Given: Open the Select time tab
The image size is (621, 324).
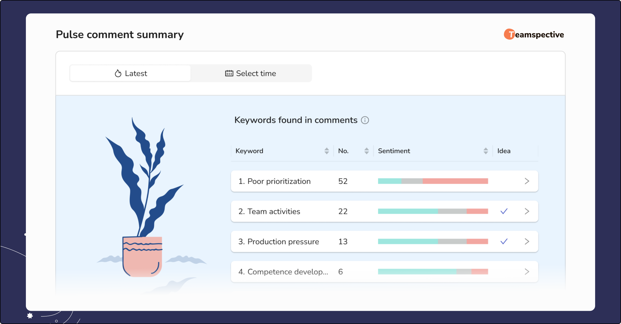Looking at the screenshot, I should tap(251, 73).
